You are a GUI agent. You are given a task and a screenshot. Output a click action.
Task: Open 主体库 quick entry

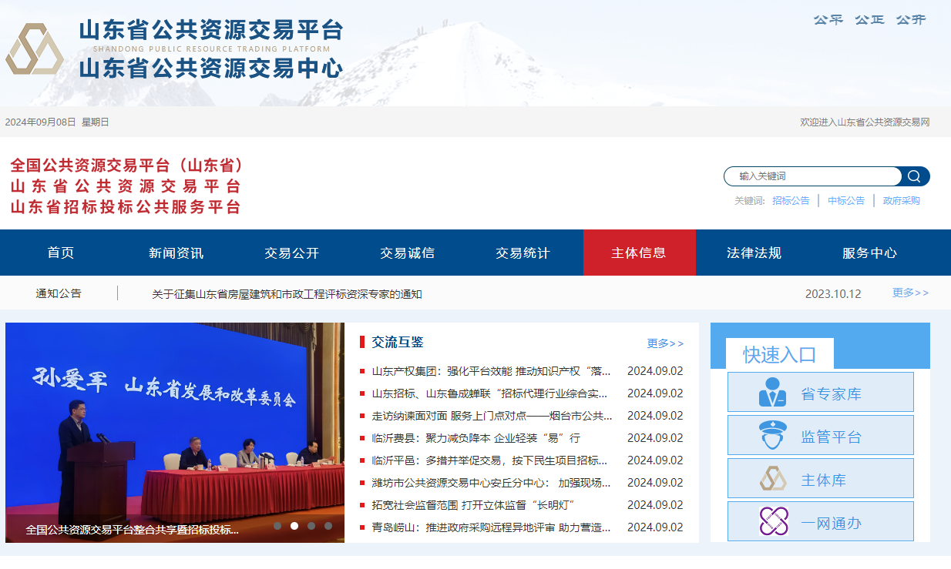(820, 478)
